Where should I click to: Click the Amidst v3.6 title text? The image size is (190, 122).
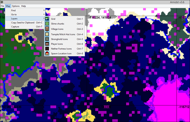[x=177, y=2]
